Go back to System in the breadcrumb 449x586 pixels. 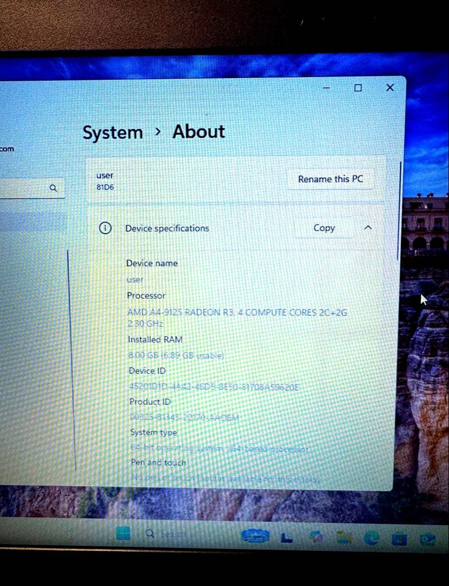click(x=112, y=132)
